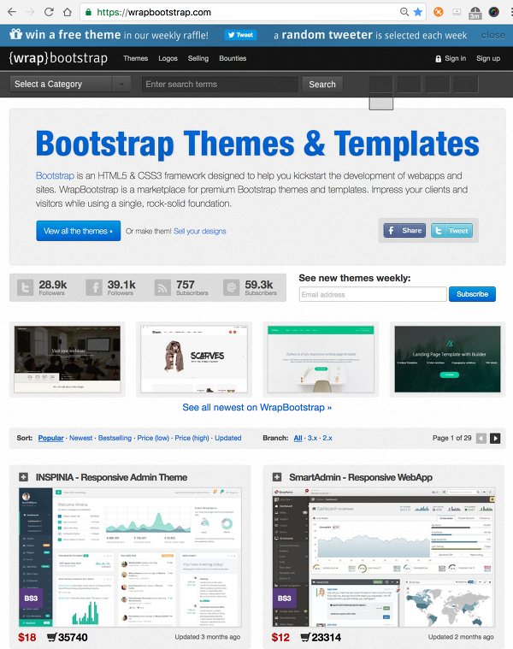Open the Sell your designs link

click(x=200, y=231)
